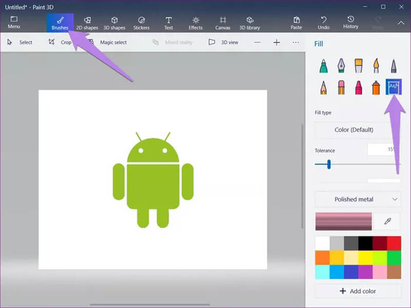This screenshot has width=411, height=308.
Task: Select the Oil brush
Action: (x=359, y=66)
